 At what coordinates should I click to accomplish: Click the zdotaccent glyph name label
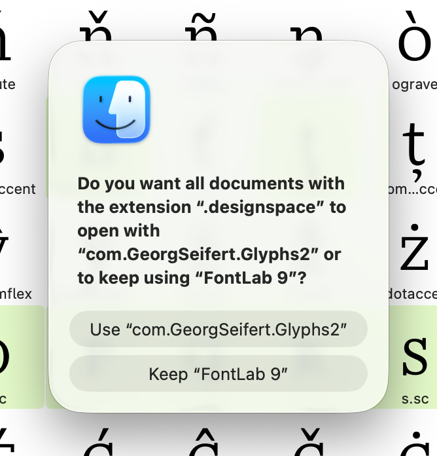click(414, 294)
